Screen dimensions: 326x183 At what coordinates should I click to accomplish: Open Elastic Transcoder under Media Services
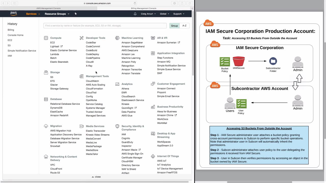(x=96, y=131)
